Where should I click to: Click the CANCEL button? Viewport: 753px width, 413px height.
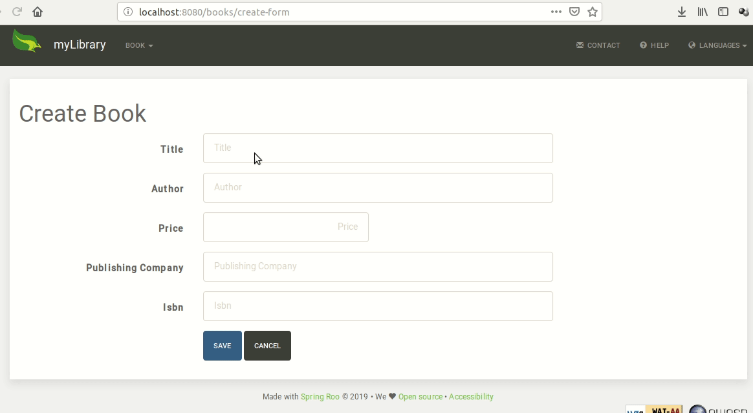(267, 345)
